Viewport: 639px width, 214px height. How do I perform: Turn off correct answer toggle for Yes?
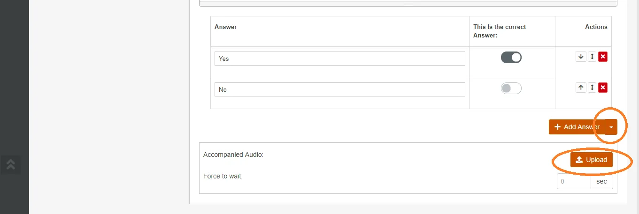coord(511,58)
